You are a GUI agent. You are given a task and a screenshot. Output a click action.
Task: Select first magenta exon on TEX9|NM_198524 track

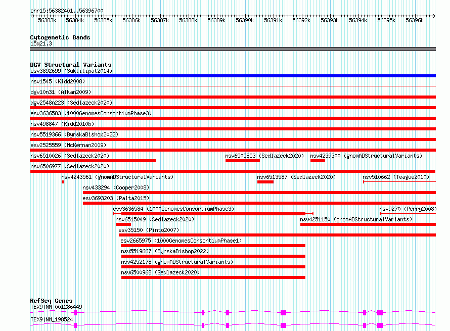click(x=75, y=325)
